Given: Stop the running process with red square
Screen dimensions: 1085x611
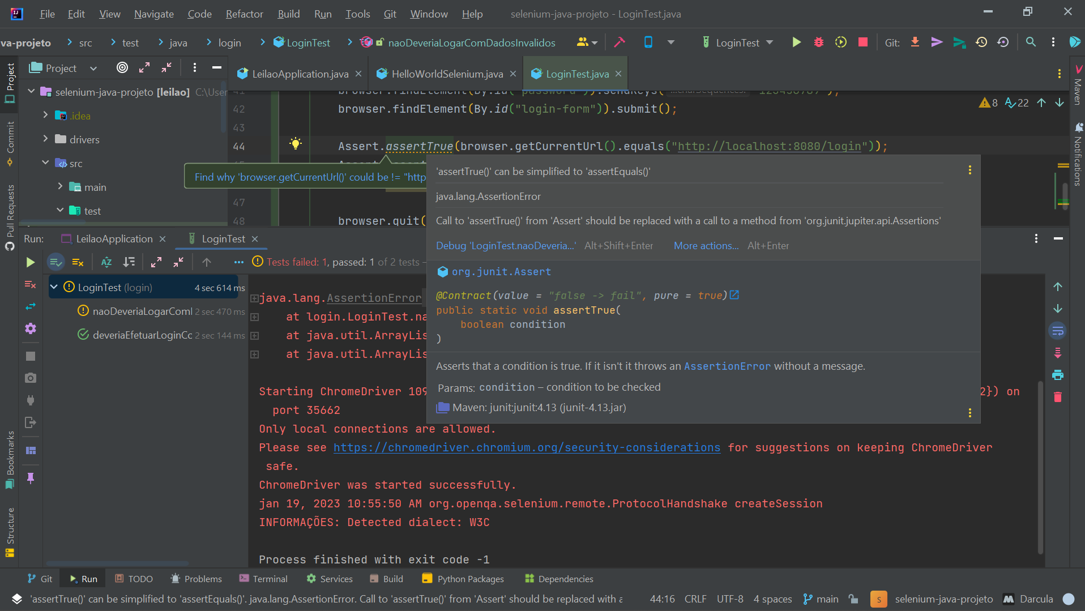Looking at the screenshot, I should [x=862, y=42].
